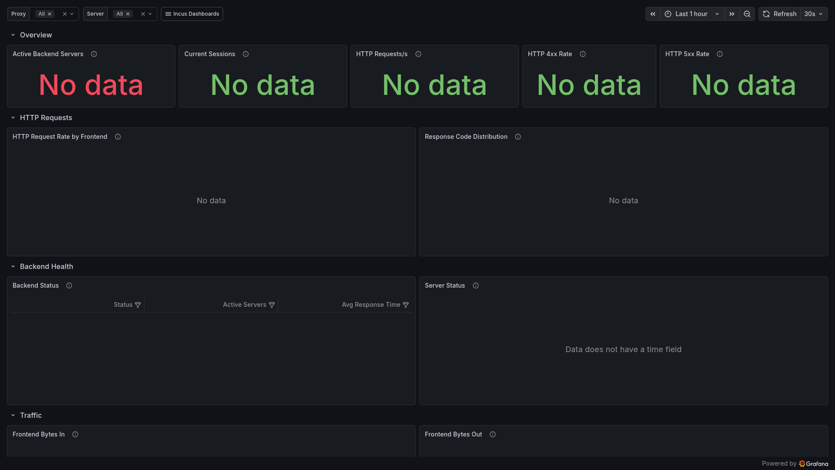
Task: Show info icon for HTTP 5xx Rate
Action: [x=720, y=54]
